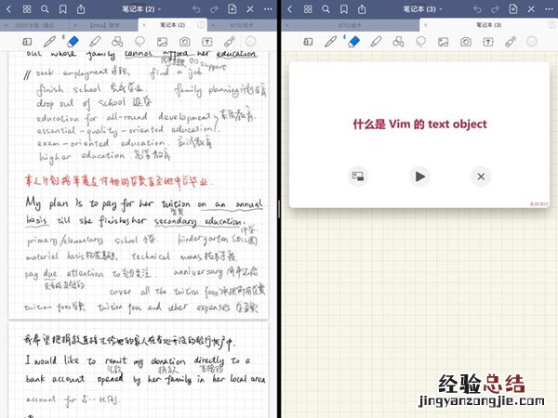Select 笔记本 (2) tab
Viewport: 558px width, 418px height.
coord(172,25)
